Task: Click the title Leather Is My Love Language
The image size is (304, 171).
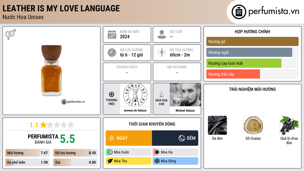Action: (61, 8)
